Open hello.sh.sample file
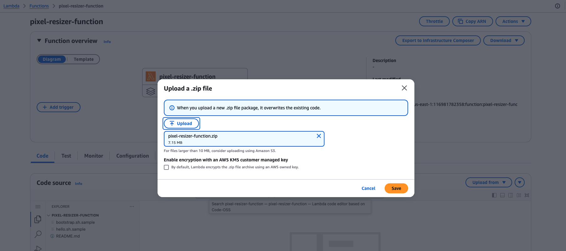 coord(70,229)
